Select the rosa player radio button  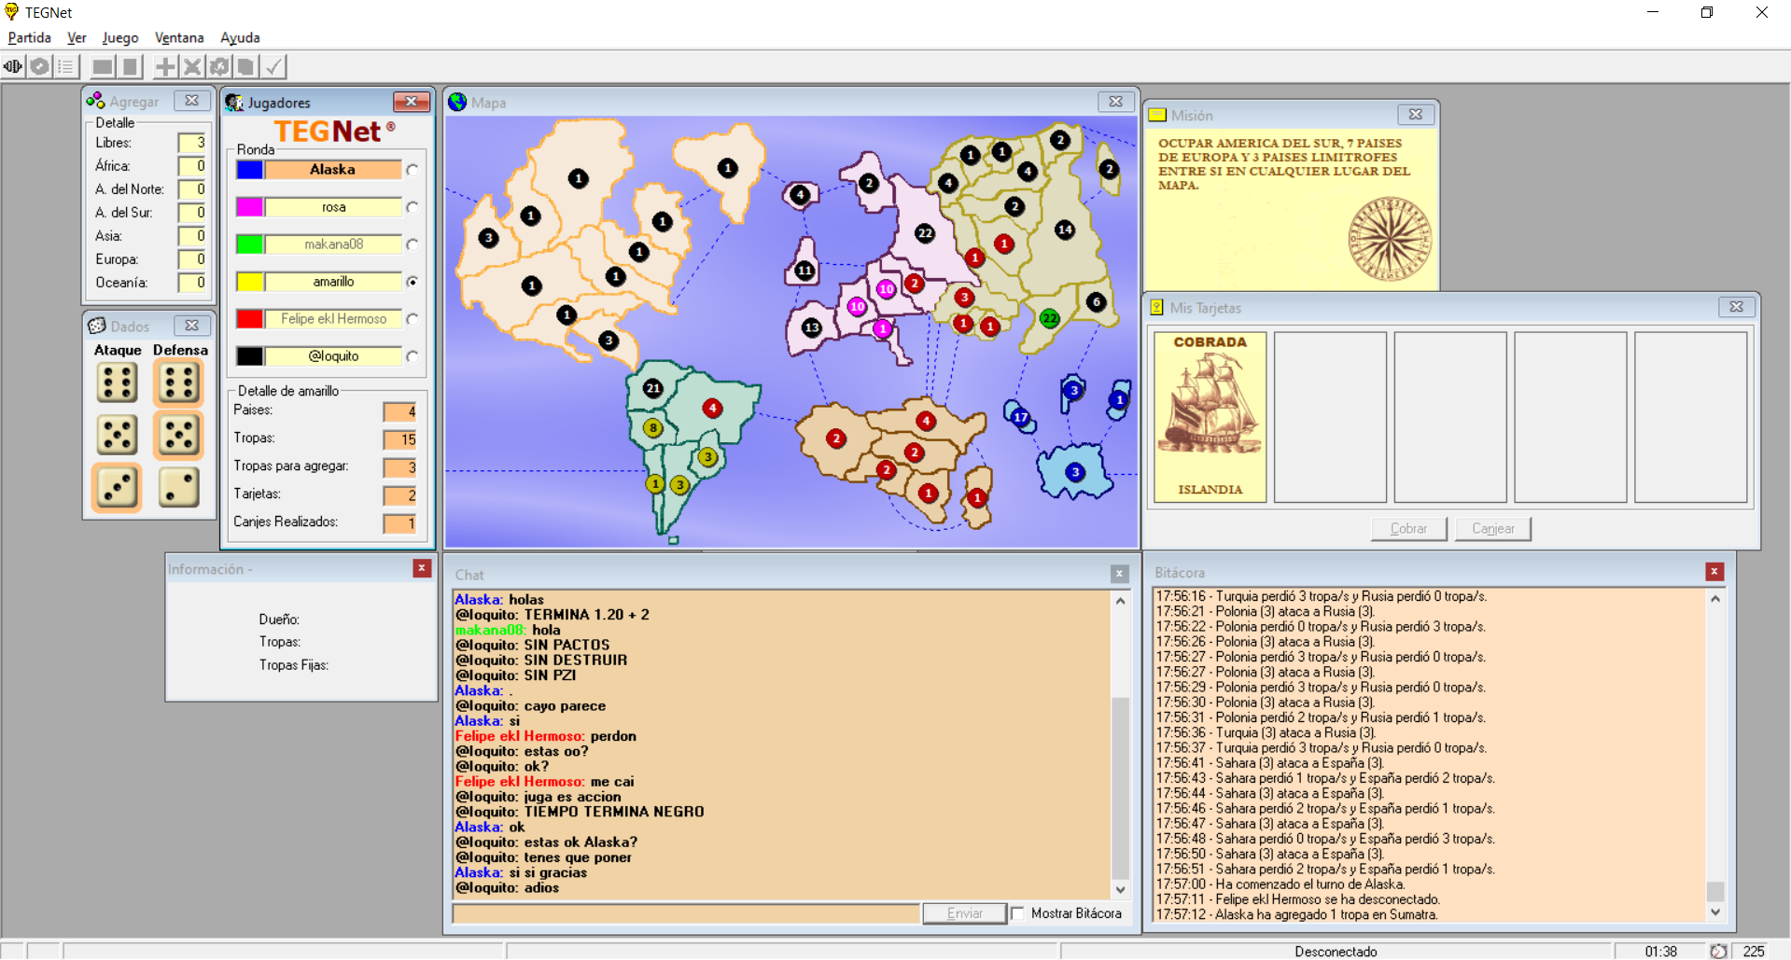pos(413,207)
